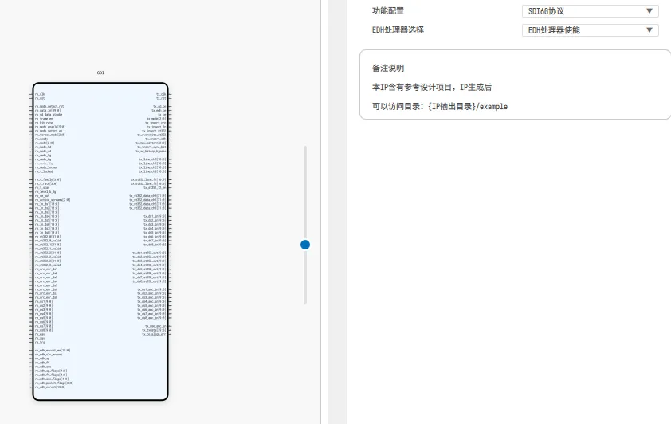The image size is (671, 424).
Task: Click the tx_rst port label
Action: tap(161, 98)
